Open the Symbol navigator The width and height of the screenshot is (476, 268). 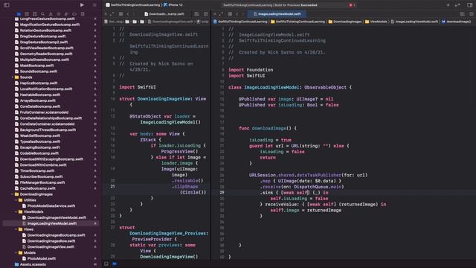pyautogui.click(x=35, y=14)
